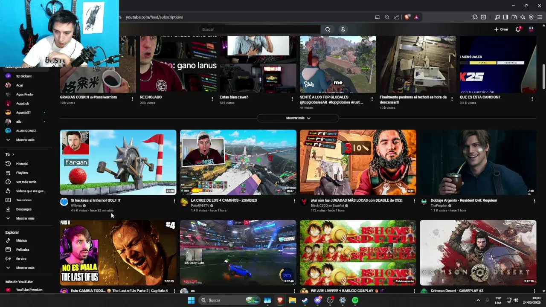
Task: Open options menu for LA CRUZ DE LOS 4 CAMINOS video
Action: (294, 201)
